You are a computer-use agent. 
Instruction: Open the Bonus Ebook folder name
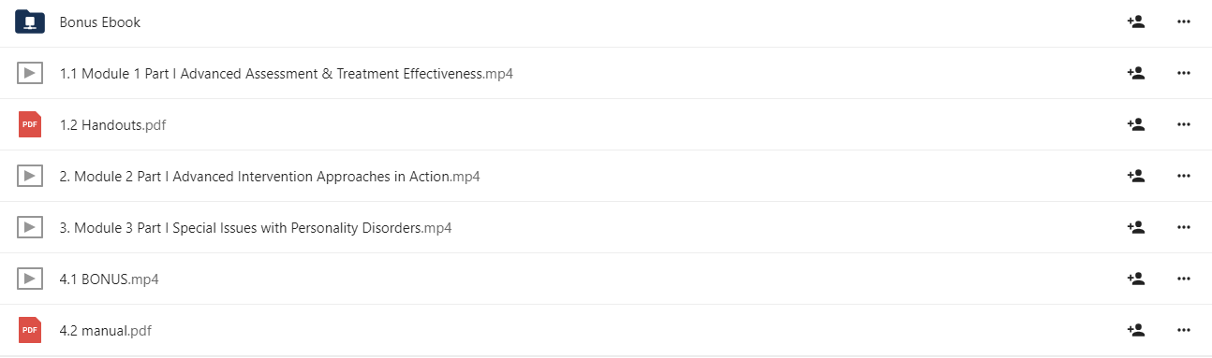99,21
